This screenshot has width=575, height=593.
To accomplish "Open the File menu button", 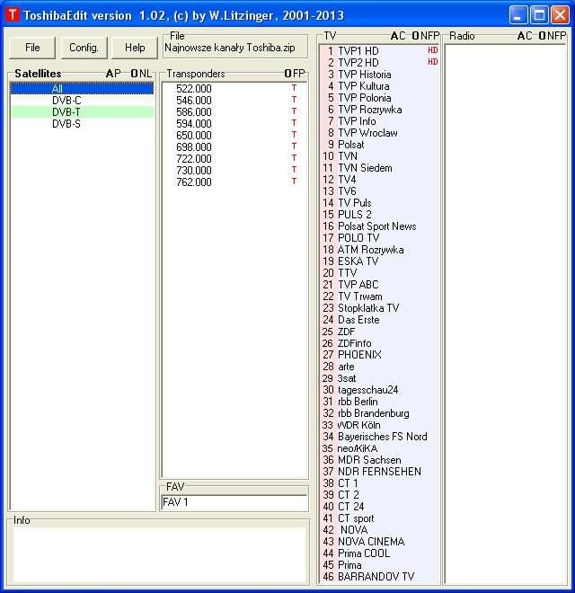I will [x=32, y=48].
